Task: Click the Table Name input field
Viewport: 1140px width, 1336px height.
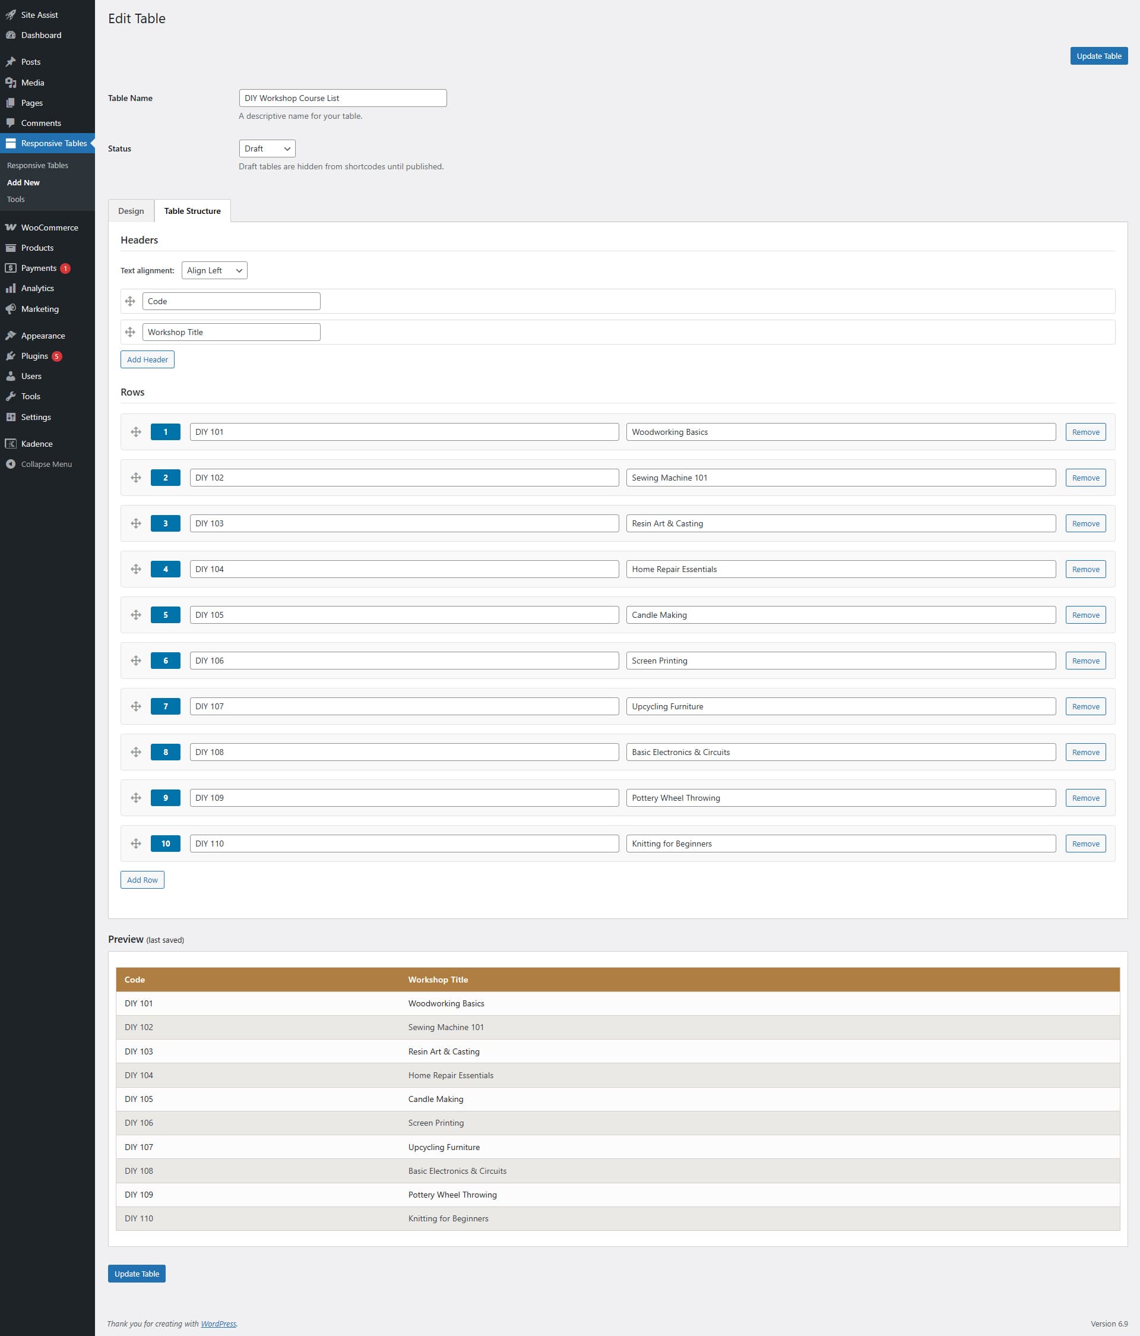Action: pyautogui.click(x=342, y=98)
